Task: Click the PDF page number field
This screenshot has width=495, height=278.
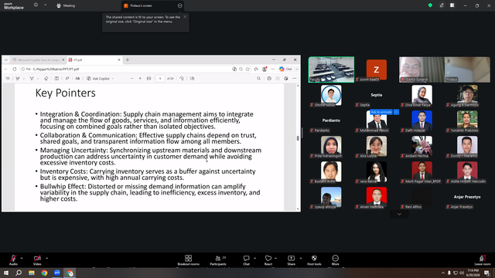Action: click(x=160, y=79)
